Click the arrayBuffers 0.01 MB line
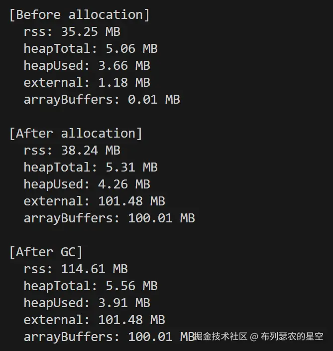333x351 pixels. coord(102,100)
